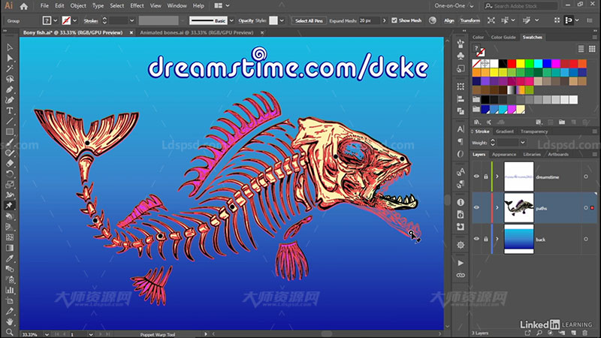Switch swatches to list view

click(x=581, y=49)
